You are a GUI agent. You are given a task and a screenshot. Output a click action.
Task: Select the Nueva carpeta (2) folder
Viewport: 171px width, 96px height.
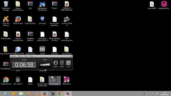[x=6, y=50]
